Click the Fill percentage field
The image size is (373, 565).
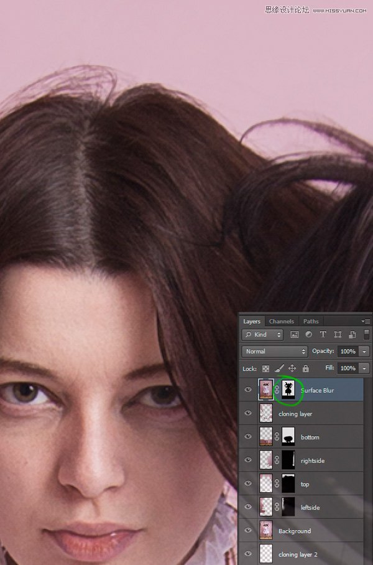click(347, 368)
